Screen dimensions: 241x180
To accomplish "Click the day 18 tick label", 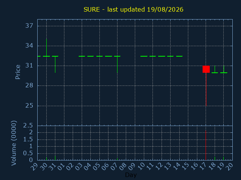I will pyautogui.click(x=212, y=166).
